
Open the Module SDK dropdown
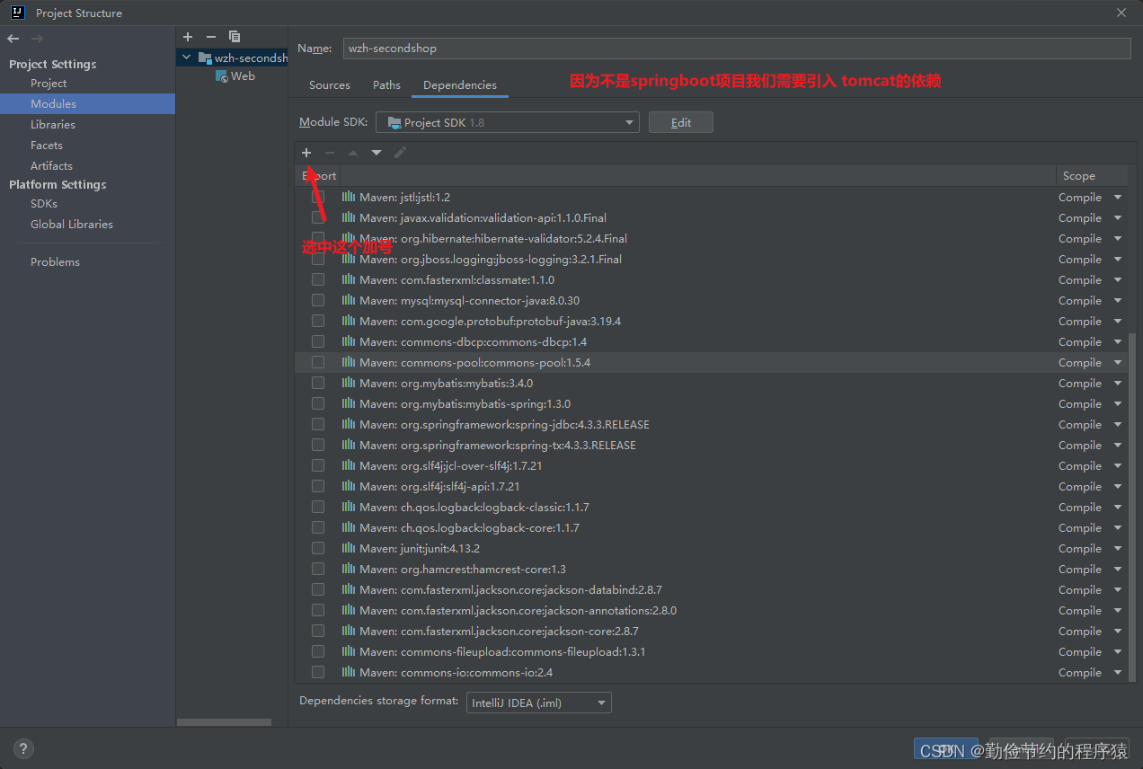pyautogui.click(x=507, y=122)
